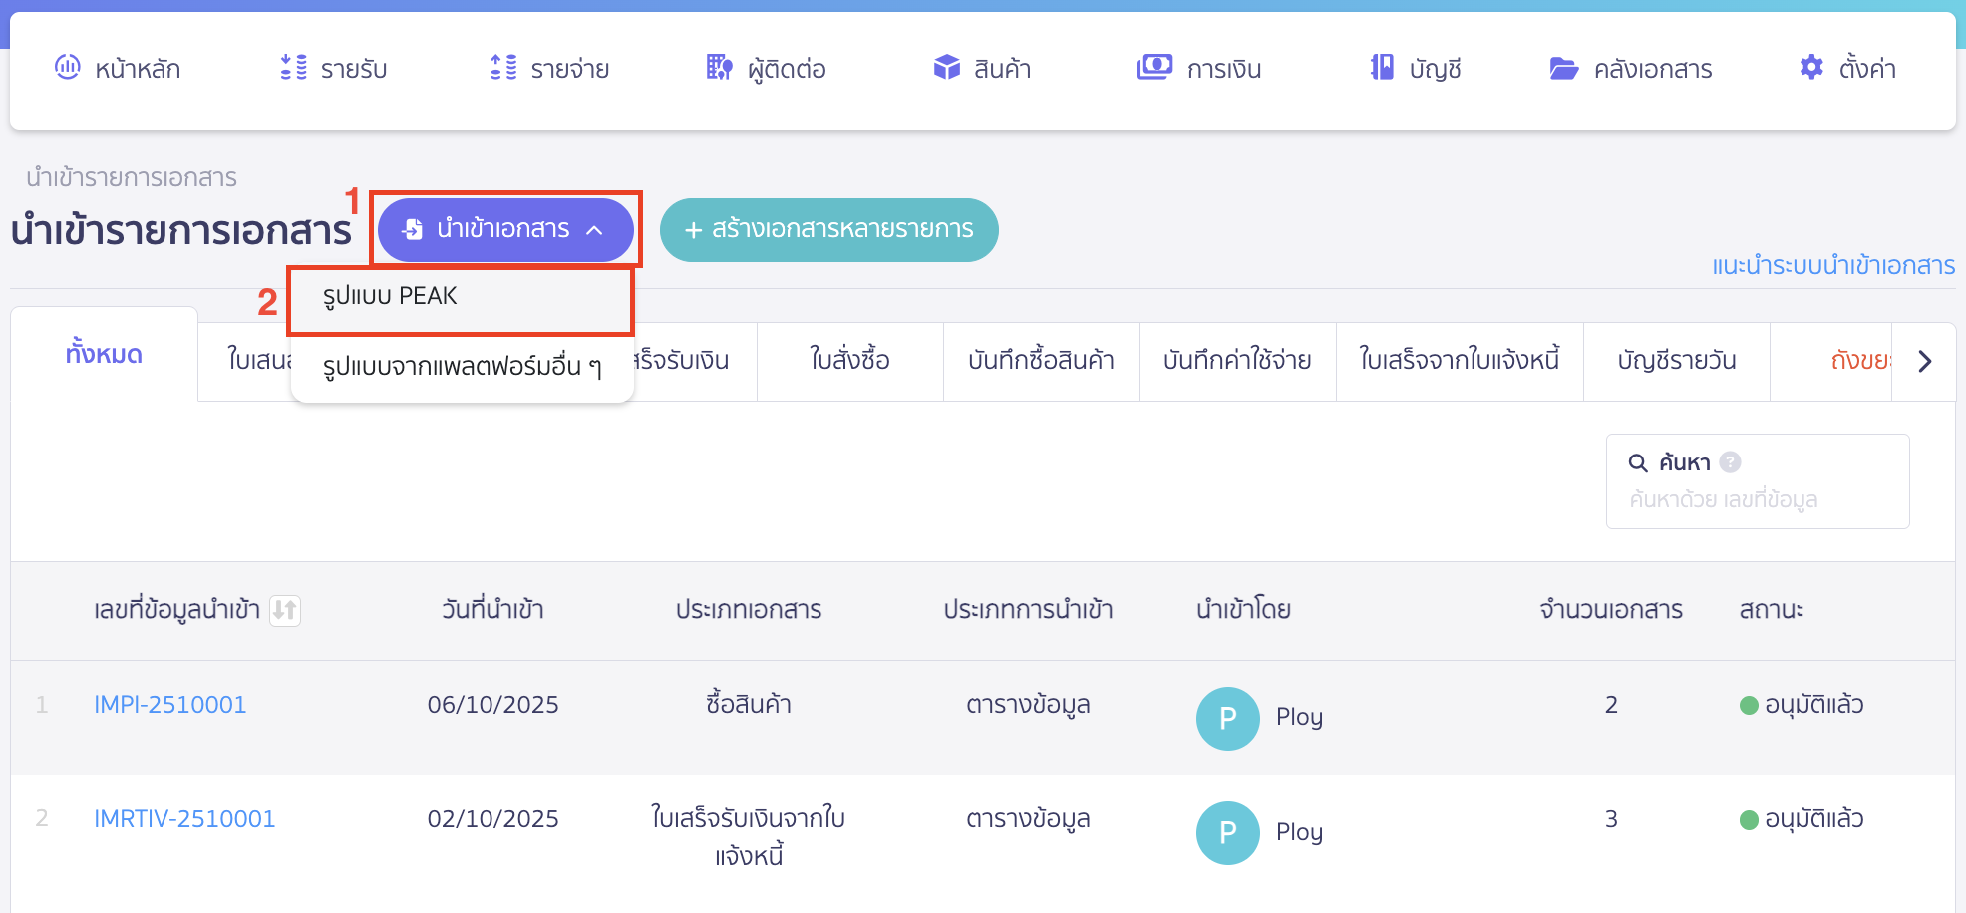Click inside the search input field

coord(1757,499)
